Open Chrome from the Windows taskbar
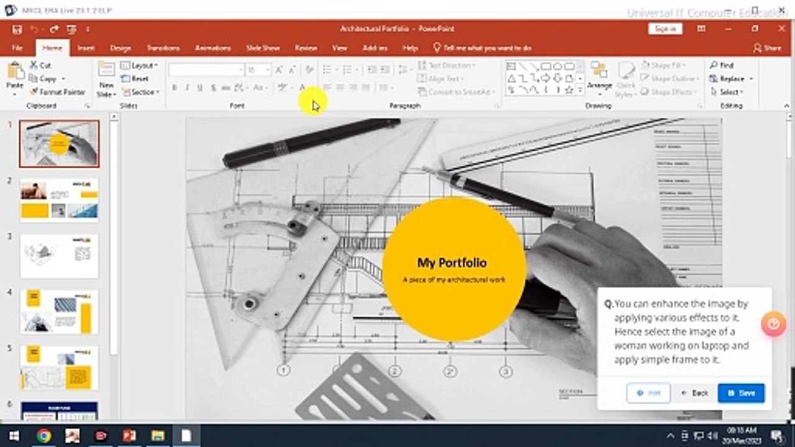This screenshot has width=795, height=447. [43, 436]
